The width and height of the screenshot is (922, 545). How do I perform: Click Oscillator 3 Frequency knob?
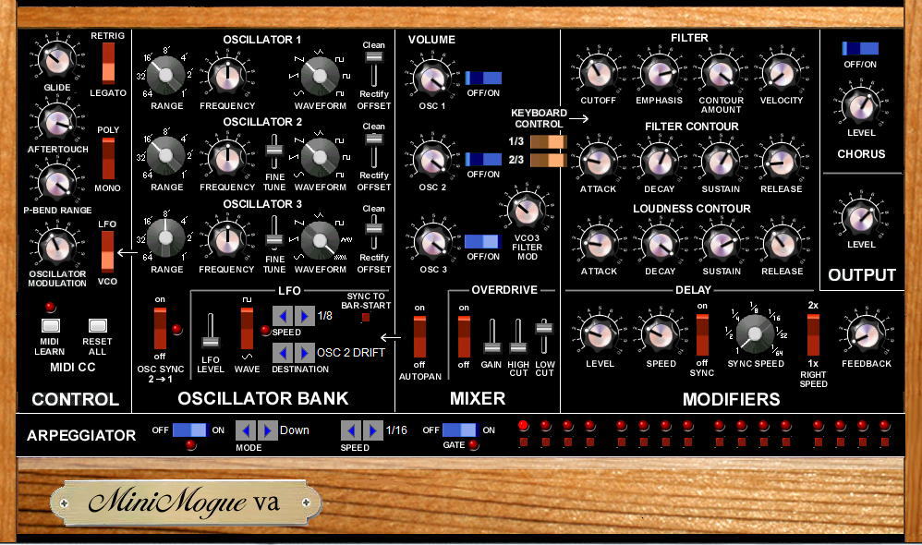pos(227,240)
